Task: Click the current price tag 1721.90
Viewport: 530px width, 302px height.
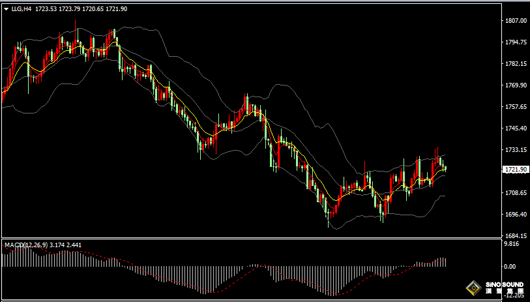Action: pyautogui.click(x=515, y=170)
